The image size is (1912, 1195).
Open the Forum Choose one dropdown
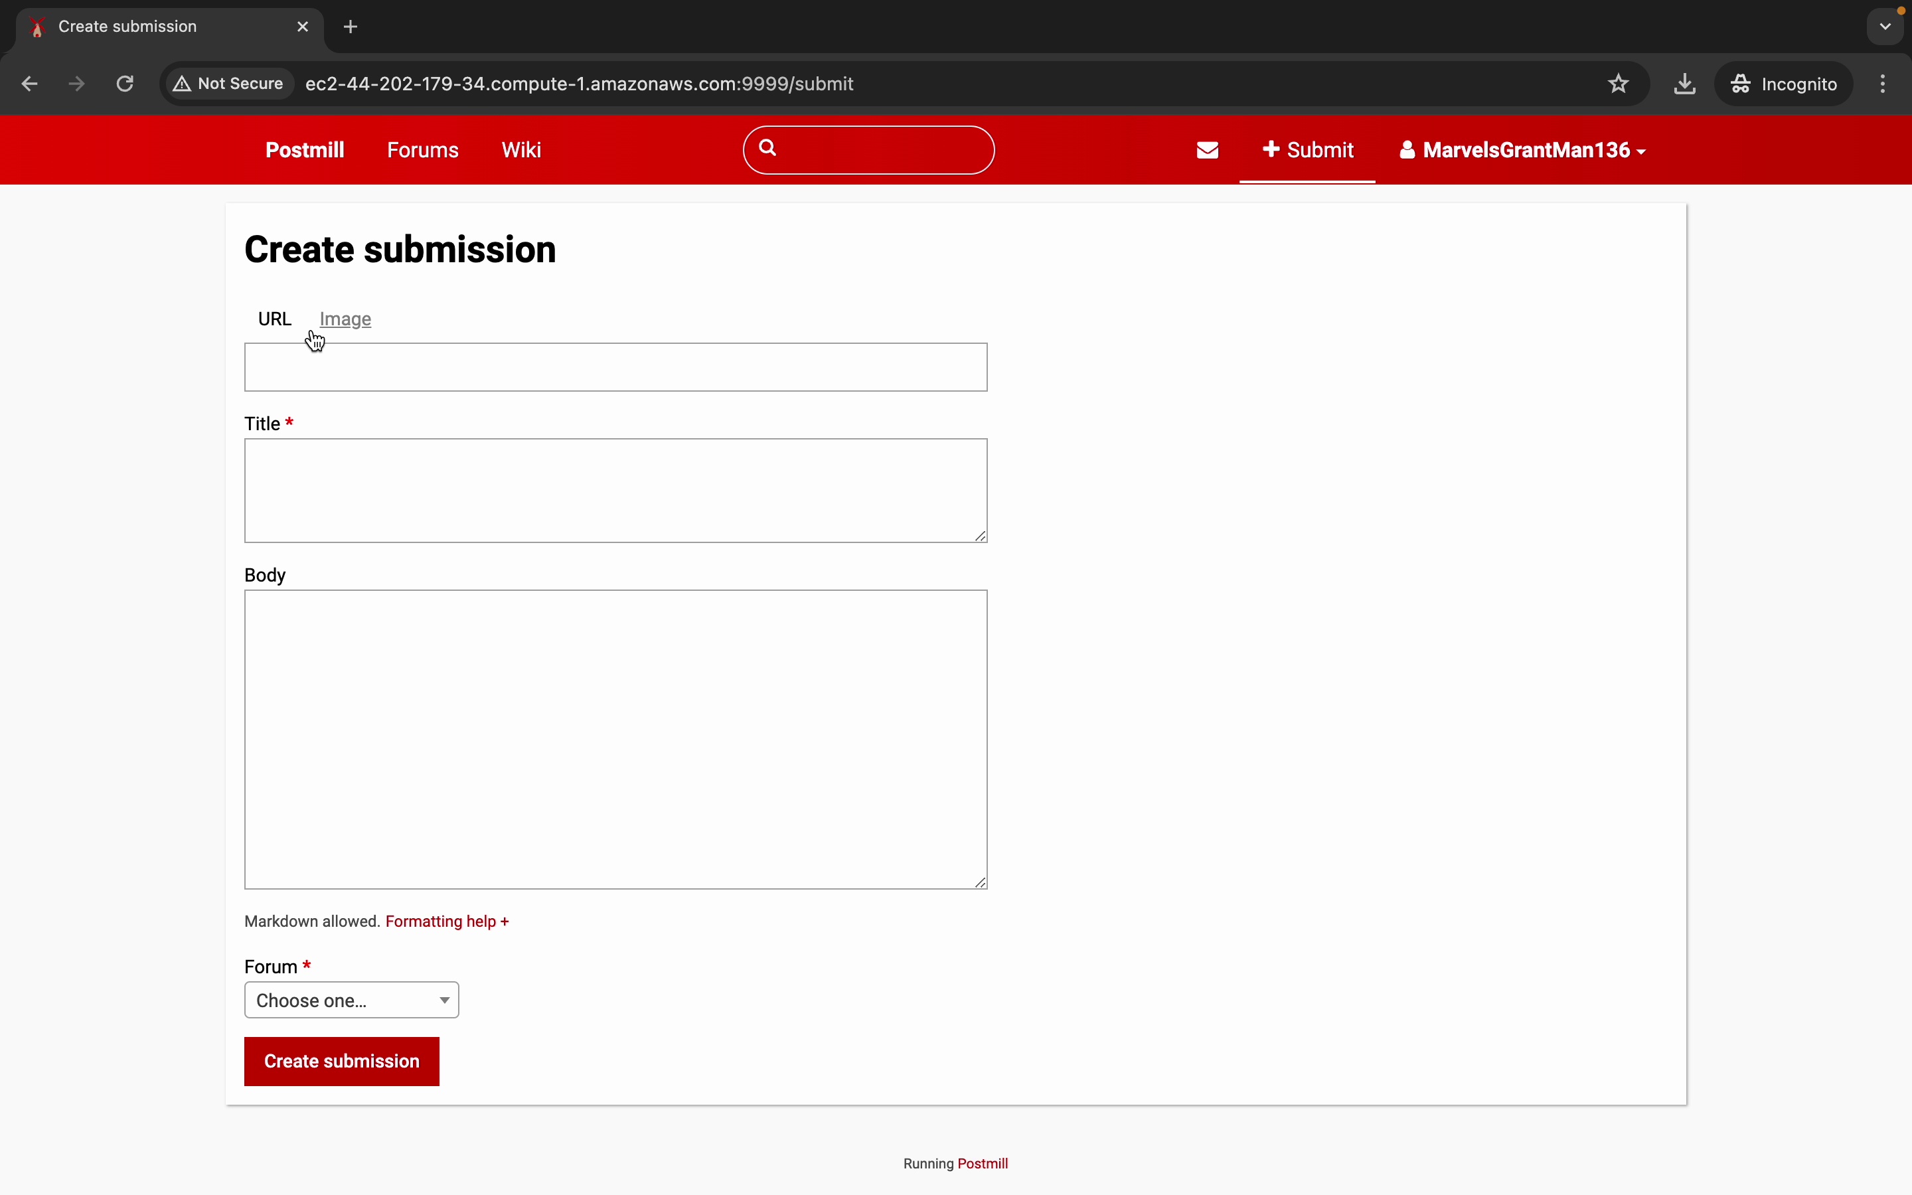click(x=352, y=1000)
